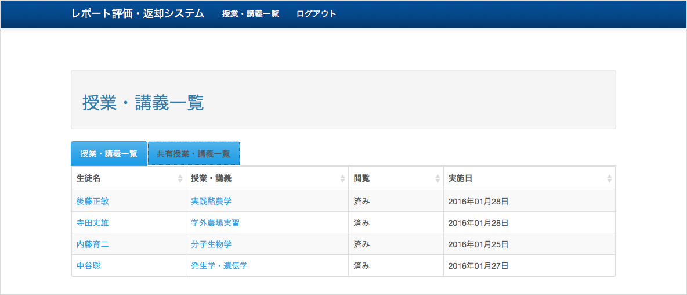Select the 授業・講義一覧 tab above the table
Viewport: 687px width, 295px height.
(109, 154)
